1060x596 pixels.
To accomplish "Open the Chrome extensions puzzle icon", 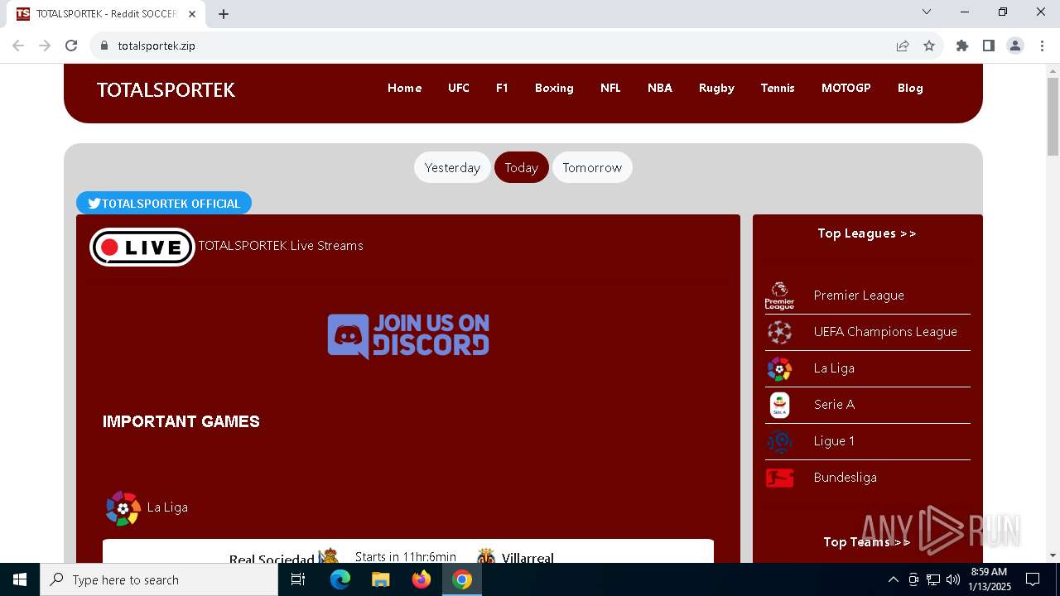I will click(x=962, y=46).
